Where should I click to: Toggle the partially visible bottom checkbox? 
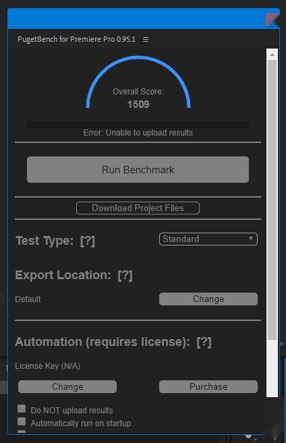point(22,432)
